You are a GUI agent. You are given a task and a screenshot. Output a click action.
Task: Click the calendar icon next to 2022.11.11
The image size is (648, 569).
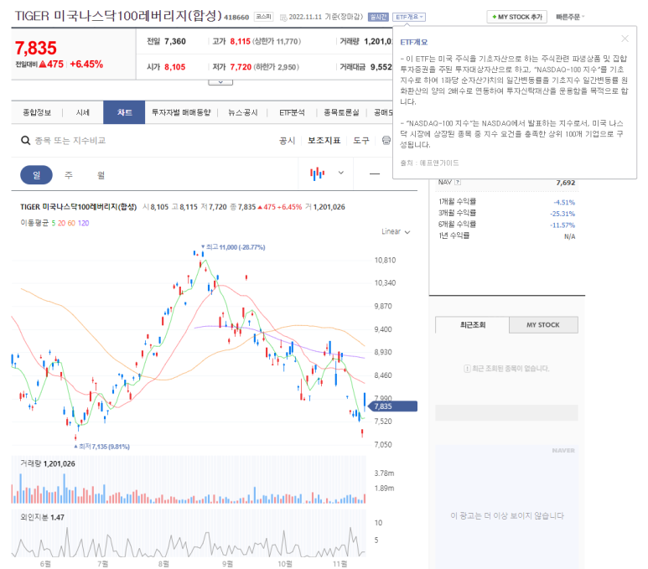tap(283, 18)
